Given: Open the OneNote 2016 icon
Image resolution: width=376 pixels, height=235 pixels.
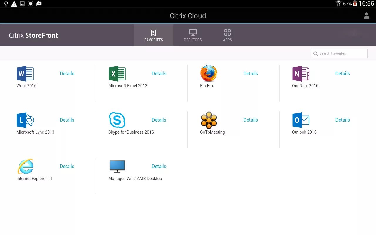Looking at the screenshot, I should [x=301, y=73].
